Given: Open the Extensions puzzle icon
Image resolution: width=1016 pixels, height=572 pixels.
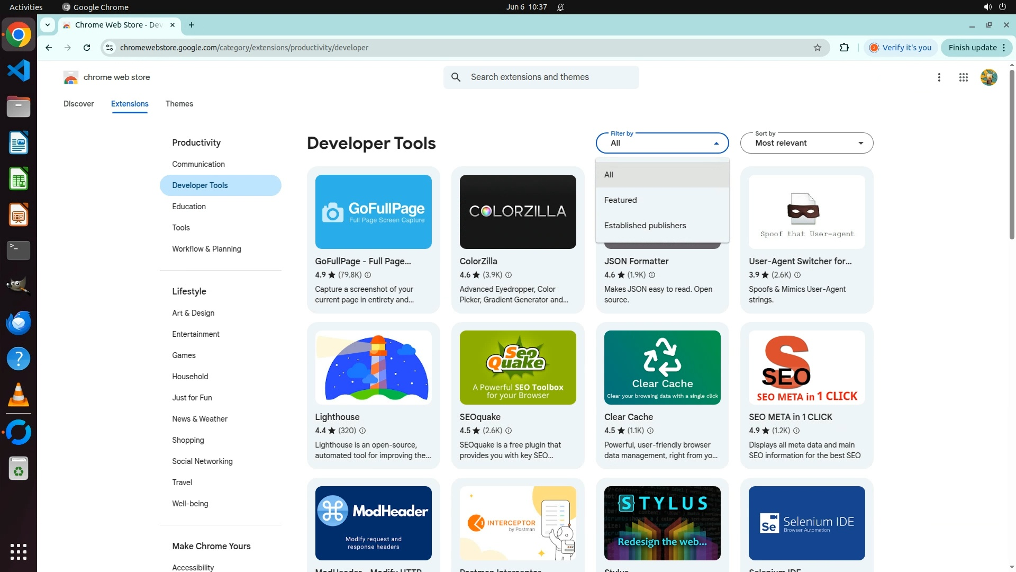Looking at the screenshot, I should click(844, 48).
